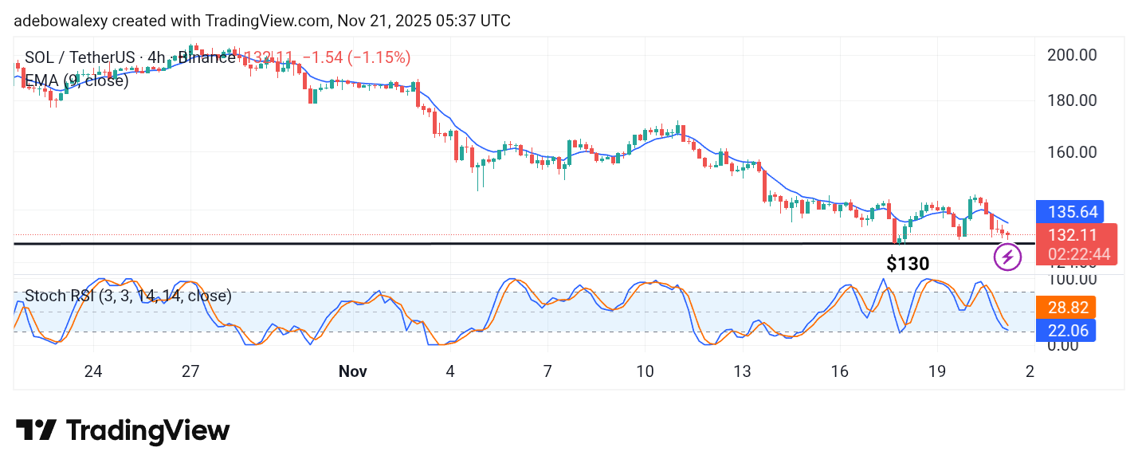Click the EMA (9, close) indicator legend
This screenshot has height=471, width=1138.
(77, 80)
